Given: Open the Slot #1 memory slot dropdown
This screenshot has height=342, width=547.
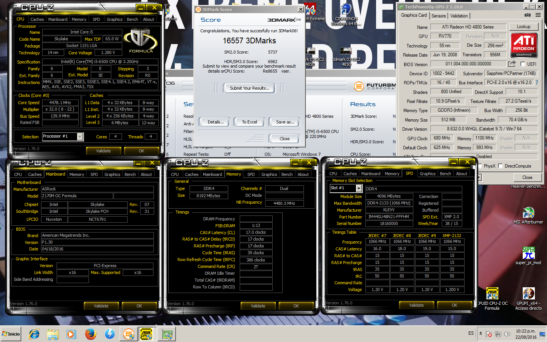Looking at the screenshot, I should click(359, 188).
